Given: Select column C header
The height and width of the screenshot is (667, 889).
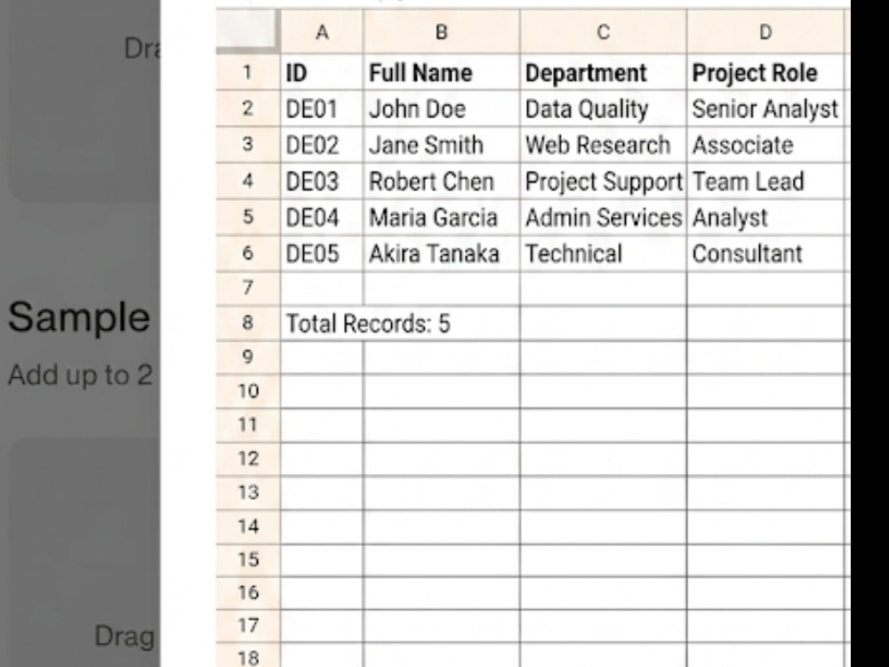Looking at the screenshot, I should pyautogui.click(x=603, y=32).
